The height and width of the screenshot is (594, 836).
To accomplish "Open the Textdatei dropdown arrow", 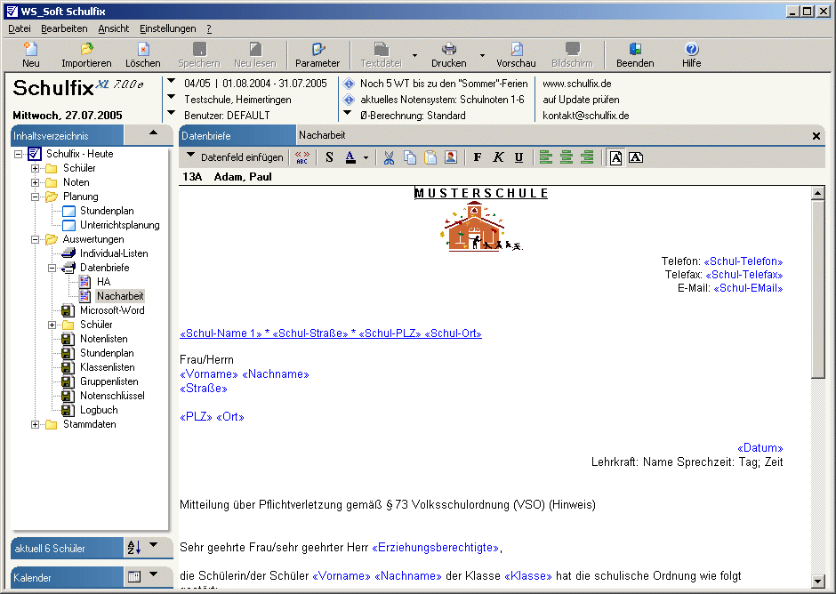I will 414,55.
